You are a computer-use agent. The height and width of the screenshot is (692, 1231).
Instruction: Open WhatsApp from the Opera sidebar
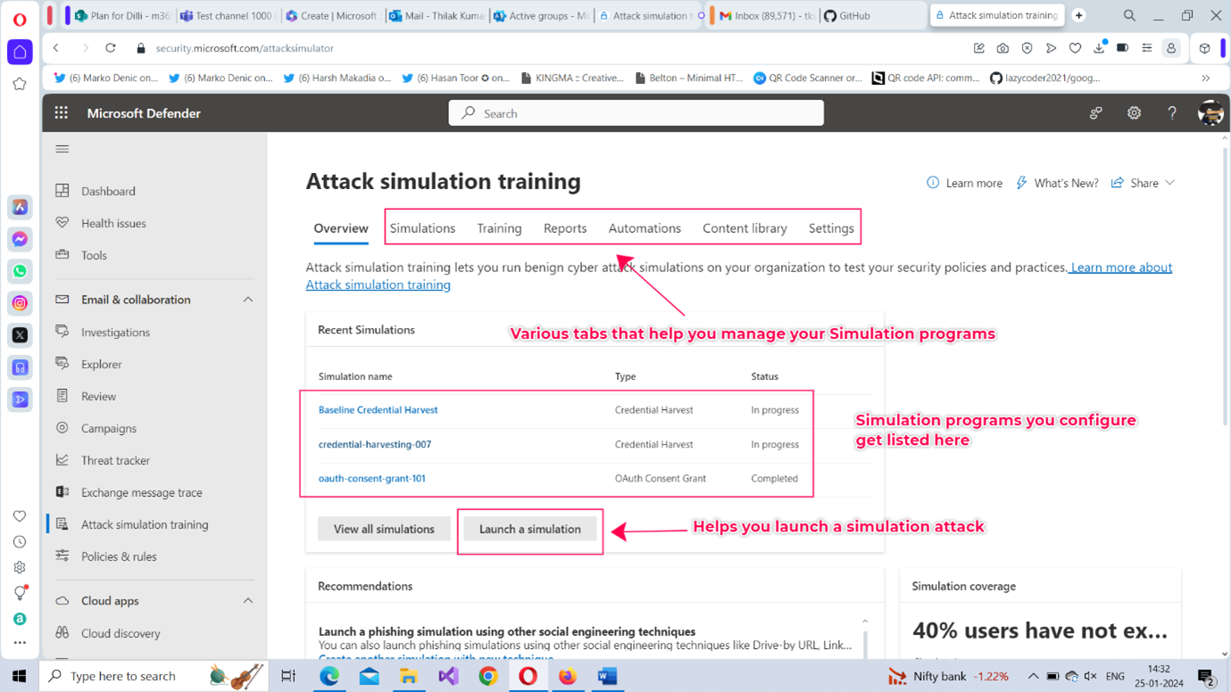coord(20,271)
